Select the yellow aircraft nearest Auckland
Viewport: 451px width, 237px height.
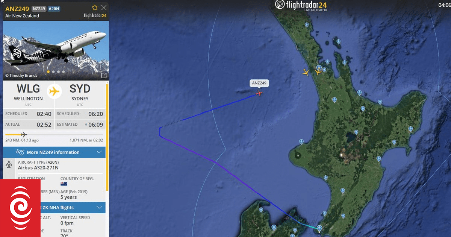coord(319,71)
